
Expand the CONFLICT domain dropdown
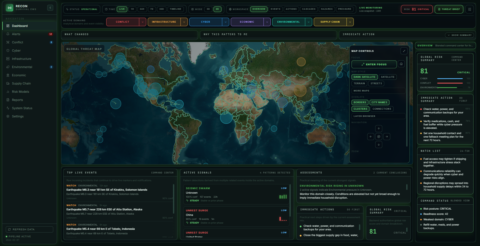point(143,22)
